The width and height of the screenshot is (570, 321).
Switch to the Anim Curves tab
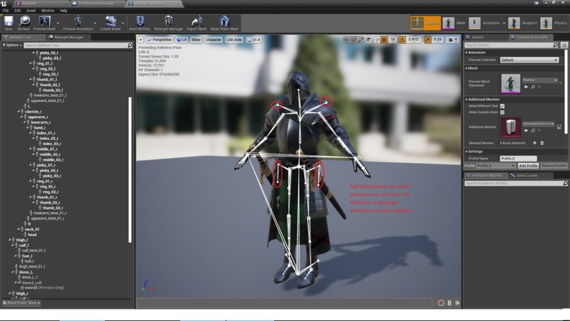(x=527, y=176)
